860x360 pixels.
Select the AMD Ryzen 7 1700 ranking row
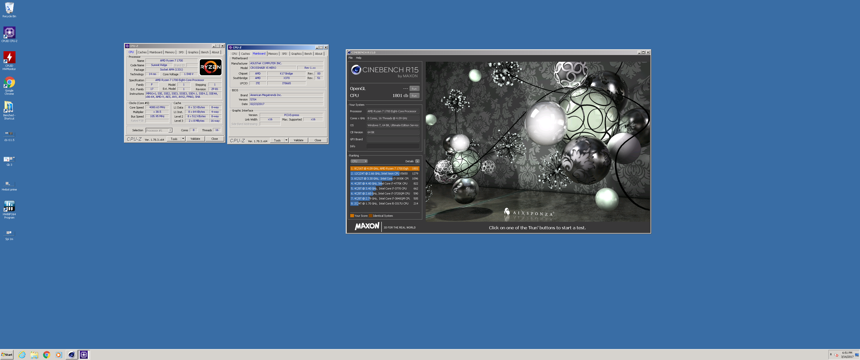click(x=384, y=169)
